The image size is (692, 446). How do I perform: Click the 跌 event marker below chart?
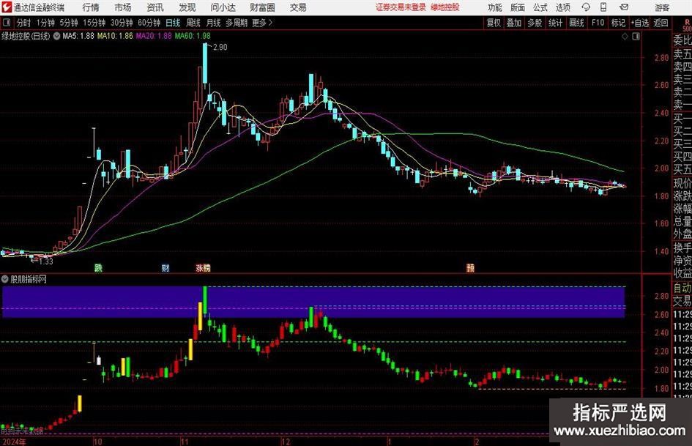point(98,267)
